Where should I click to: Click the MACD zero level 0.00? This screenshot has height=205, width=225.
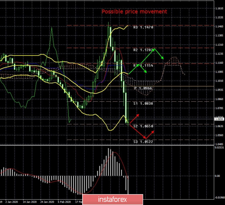218,176
